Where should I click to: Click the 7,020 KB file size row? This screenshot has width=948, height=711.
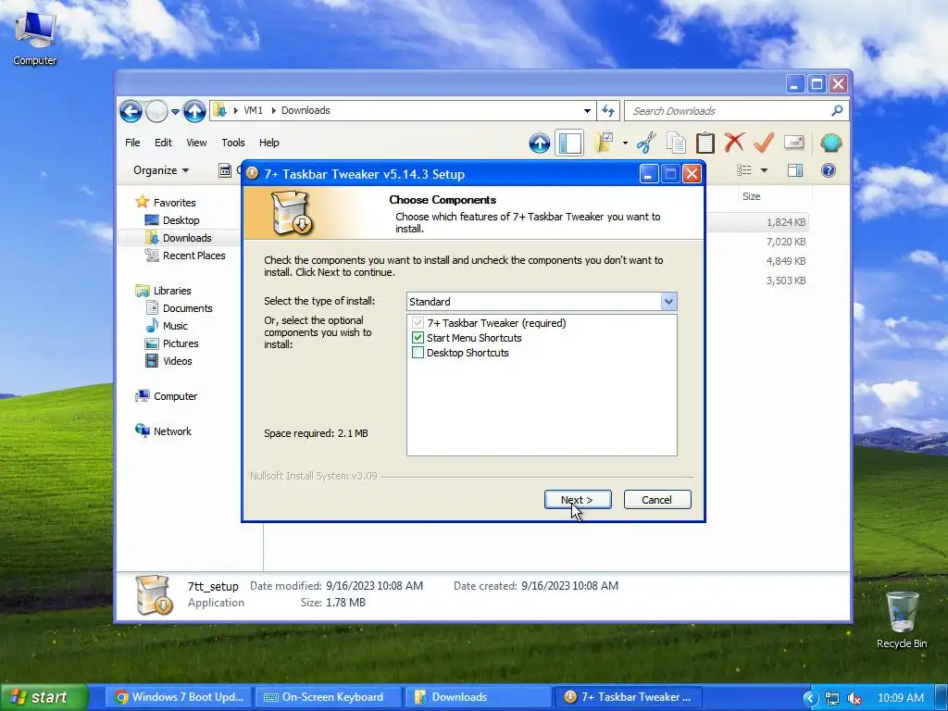786,242
